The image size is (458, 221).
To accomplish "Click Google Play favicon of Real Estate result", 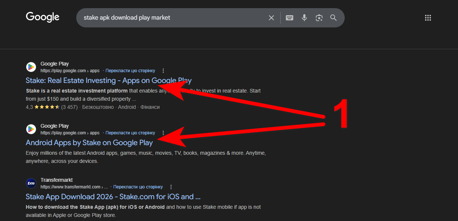I will click(31, 67).
